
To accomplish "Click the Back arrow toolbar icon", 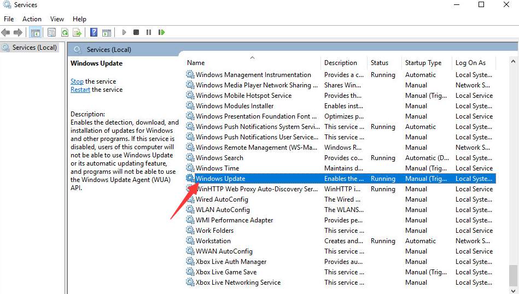I will point(5,32).
